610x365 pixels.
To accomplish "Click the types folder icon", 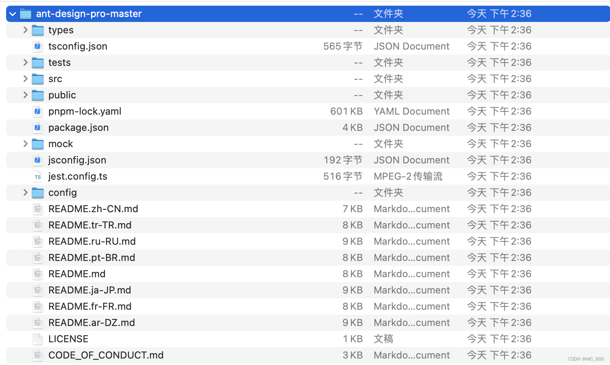I will [x=38, y=30].
